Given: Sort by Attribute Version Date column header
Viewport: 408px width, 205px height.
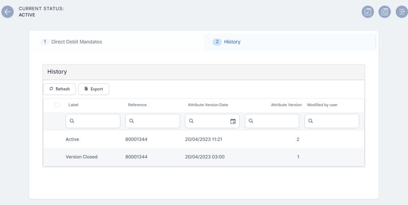Looking at the screenshot, I should click(208, 105).
